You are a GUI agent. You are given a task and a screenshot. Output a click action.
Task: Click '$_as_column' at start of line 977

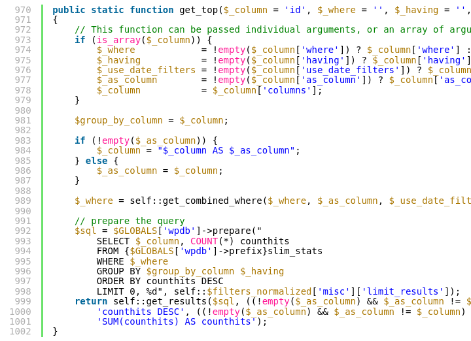127,80
